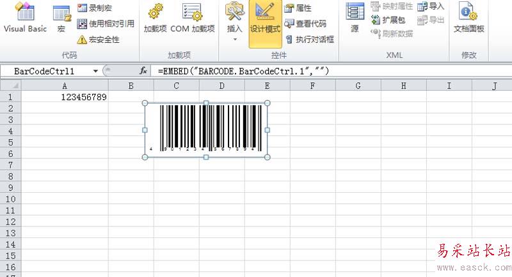Select row 16 header
The height and width of the screenshot is (277, 512).
pos(10,267)
